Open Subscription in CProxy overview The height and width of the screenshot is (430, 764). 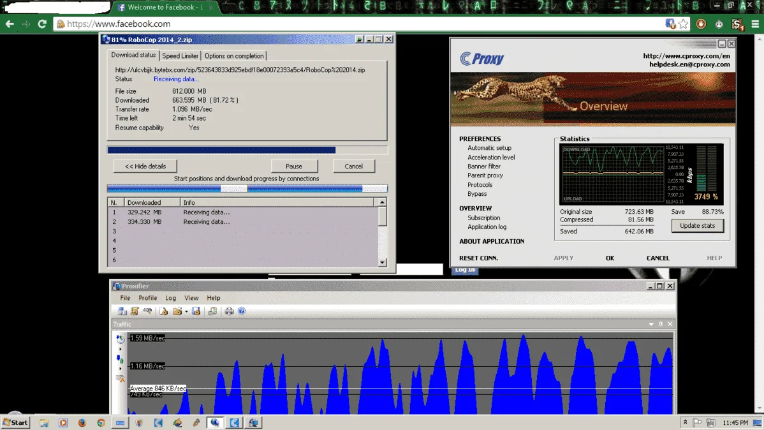point(484,218)
